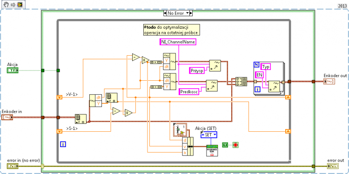The height and width of the screenshot is (174, 349).
Task: Toggle the Akcja boolean control terminal
Action: (13, 71)
